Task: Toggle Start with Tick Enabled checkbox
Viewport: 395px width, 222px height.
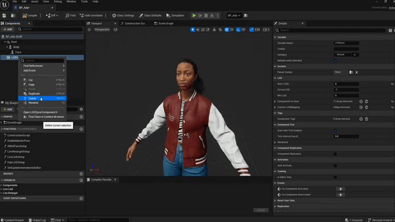Action: [x=335, y=130]
